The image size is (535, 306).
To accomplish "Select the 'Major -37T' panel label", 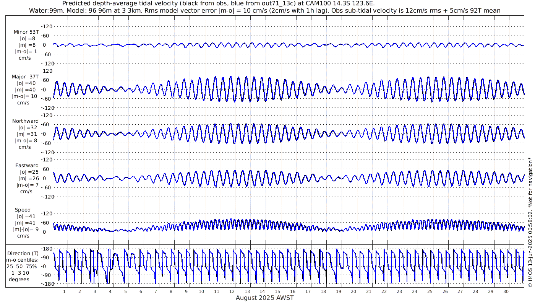I will (x=25, y=76).
